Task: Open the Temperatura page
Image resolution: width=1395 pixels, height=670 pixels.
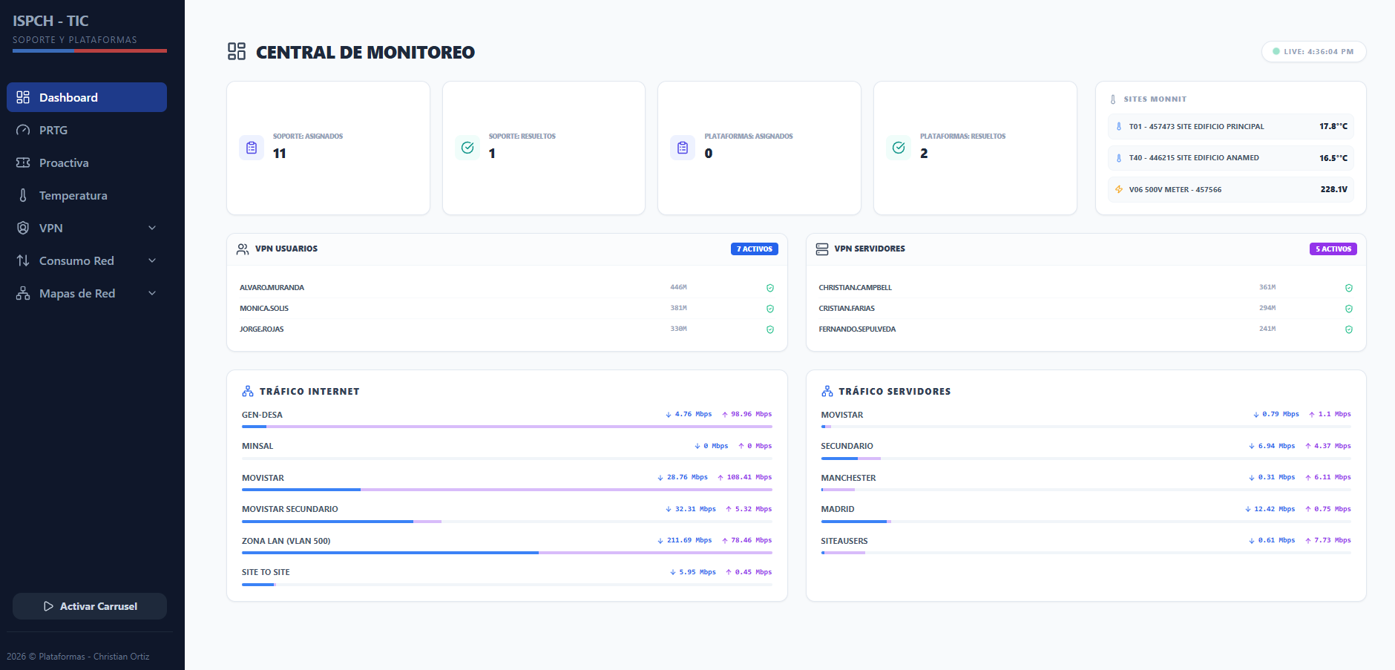Action: pos(87,195)
